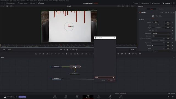Stop playback
This screenshot has height=99, width=176.
67,50
